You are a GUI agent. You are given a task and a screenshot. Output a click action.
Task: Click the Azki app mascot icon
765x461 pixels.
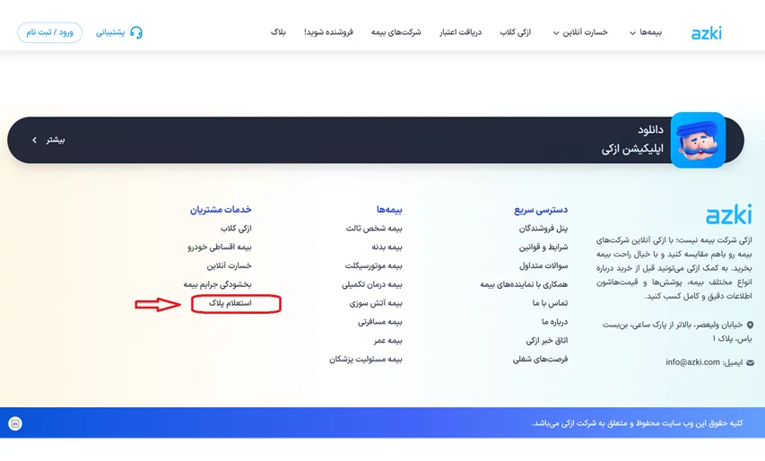[x=698, y=140]
